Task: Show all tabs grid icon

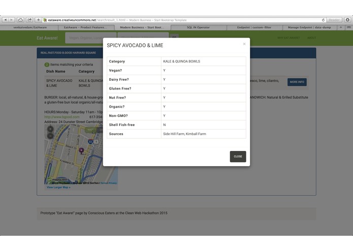Action: [349, 27]
